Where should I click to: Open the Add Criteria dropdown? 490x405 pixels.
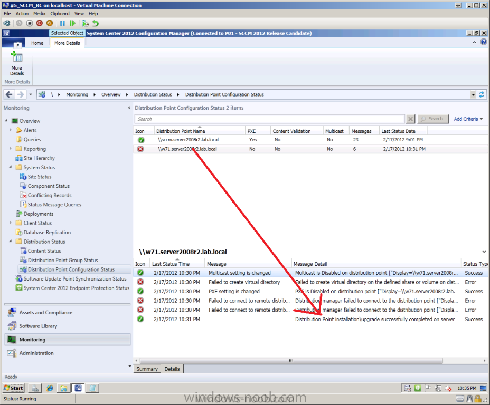468,119
